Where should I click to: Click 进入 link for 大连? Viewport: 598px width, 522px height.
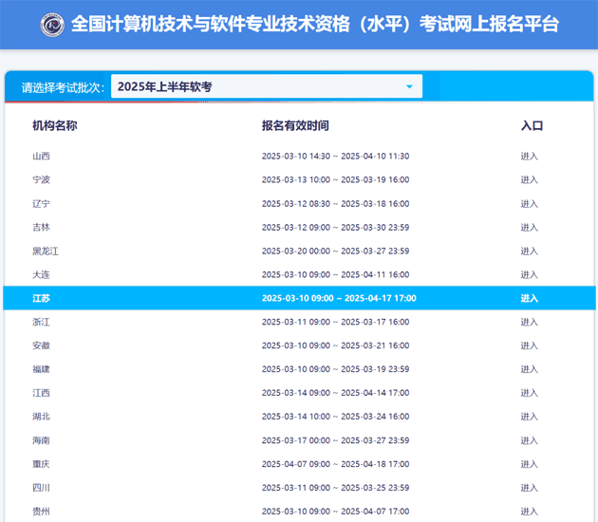click(x=530, y=274)
